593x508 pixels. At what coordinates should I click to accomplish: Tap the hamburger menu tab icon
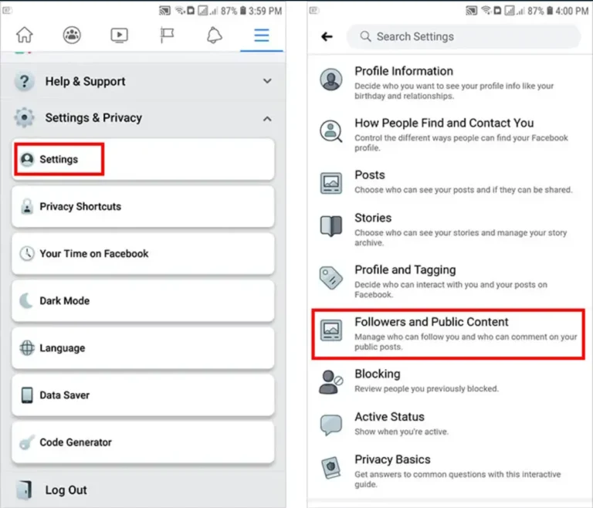click(261, 36)
